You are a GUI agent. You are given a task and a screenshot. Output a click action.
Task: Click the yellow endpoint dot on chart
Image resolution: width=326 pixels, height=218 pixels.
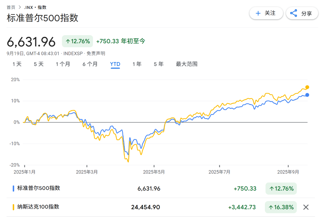(307, 87)
